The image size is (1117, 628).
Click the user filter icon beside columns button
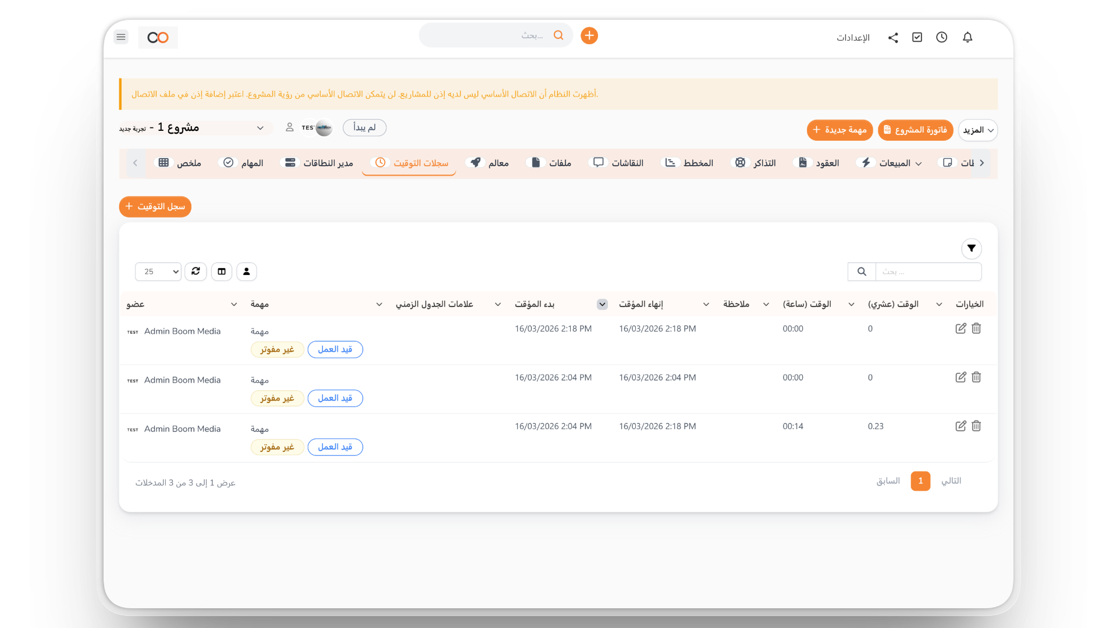247,272
